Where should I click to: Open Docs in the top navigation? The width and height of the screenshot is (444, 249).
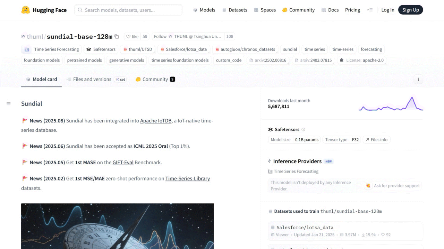coord(330,10)
